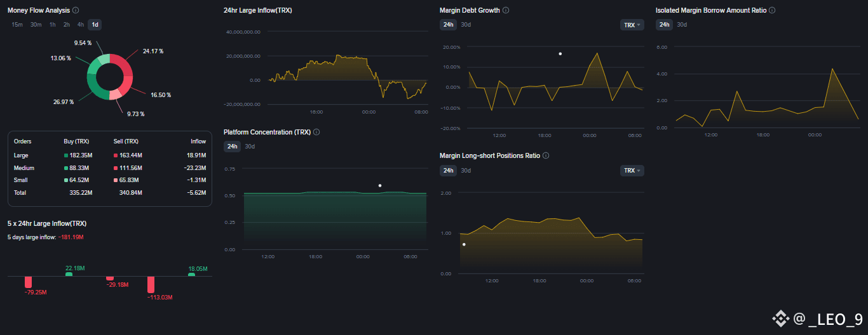Viewport: 868px width, 335px height.
Task: Choose 30d for Isolated Margin Borrow Amount Ratio
Action: 682,25
